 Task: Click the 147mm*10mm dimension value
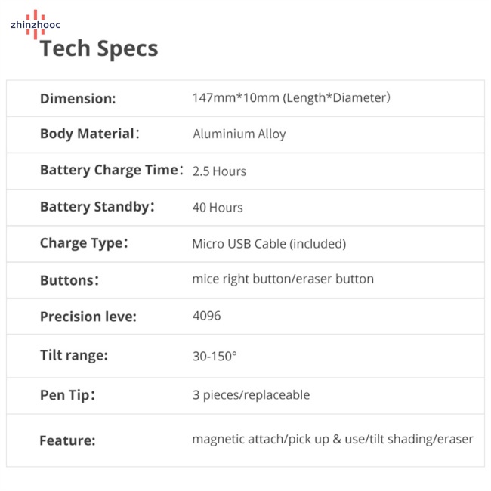tap(291, 98)
